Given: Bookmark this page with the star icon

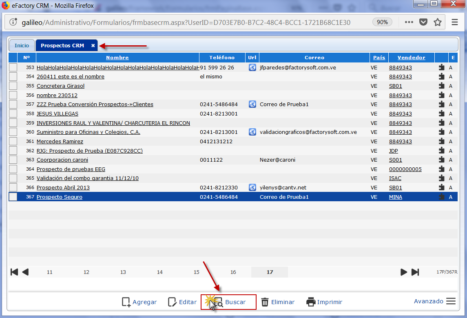Looking at the screenshot, I should click(x=438, y=22).
